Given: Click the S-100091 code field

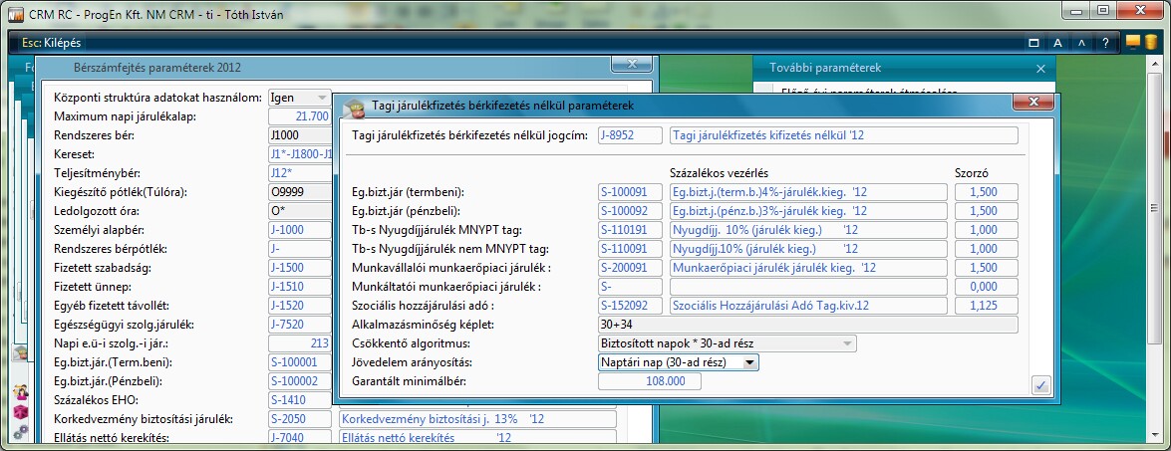Looking at the screenshot, I should tap(630, 191).
